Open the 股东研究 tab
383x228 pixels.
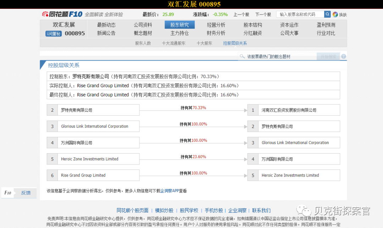[x=179, y=25]
